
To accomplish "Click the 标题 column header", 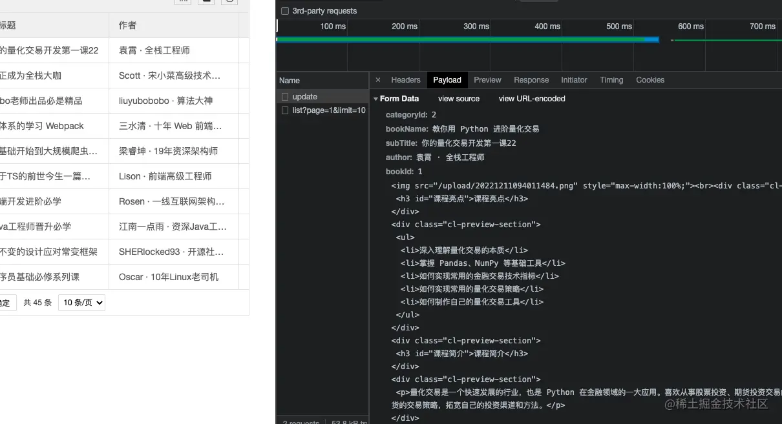I will click(x=54, y=25).
